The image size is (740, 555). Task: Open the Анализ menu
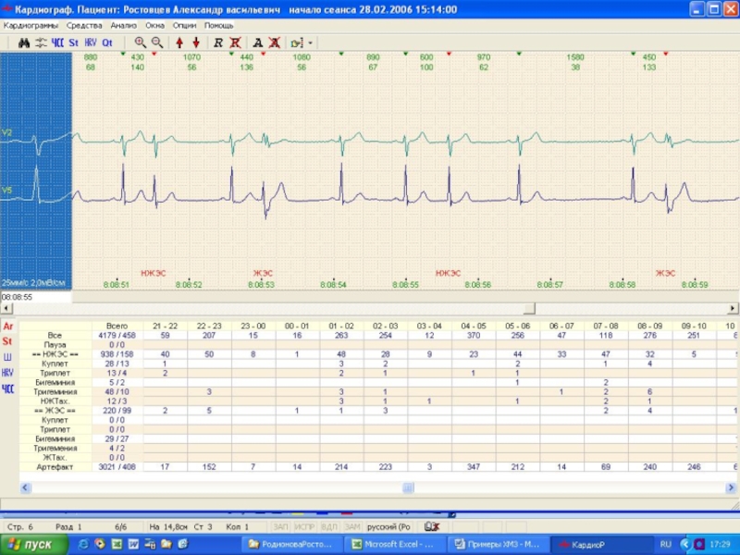[x=124, y=26]
